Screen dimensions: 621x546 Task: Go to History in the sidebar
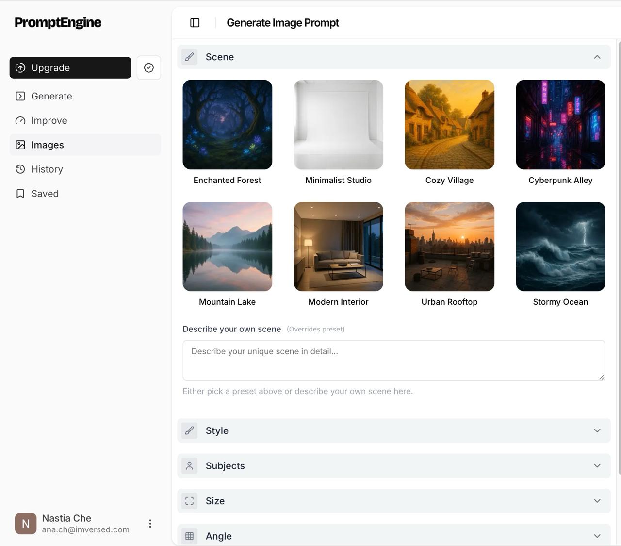point(47,169)
